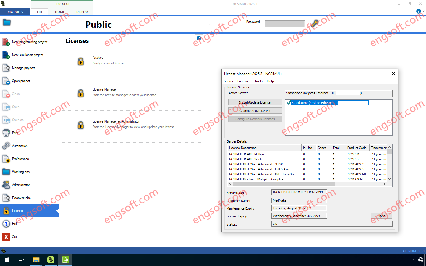The height and width of the screenshot is (266, 426).
Task: Click the Product Code column header
Action: 357,148
